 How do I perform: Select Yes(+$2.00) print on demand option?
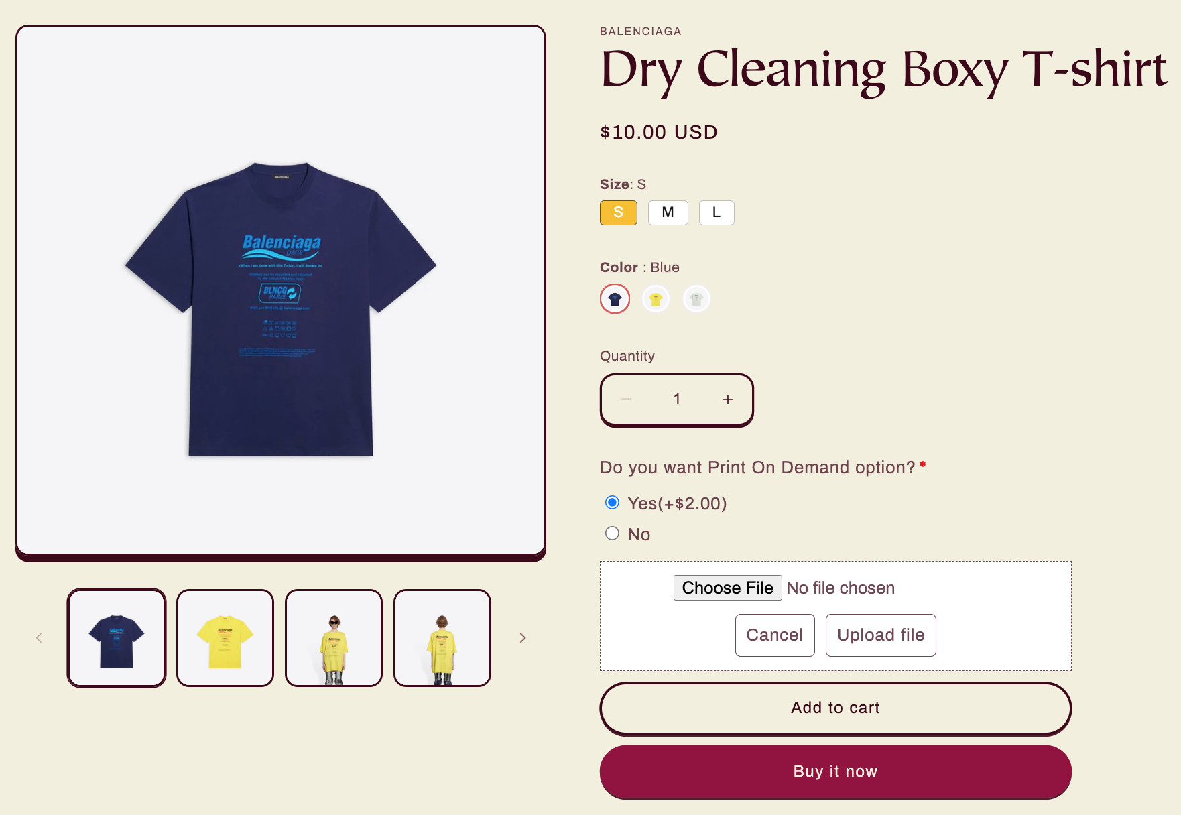pos(612,503)
